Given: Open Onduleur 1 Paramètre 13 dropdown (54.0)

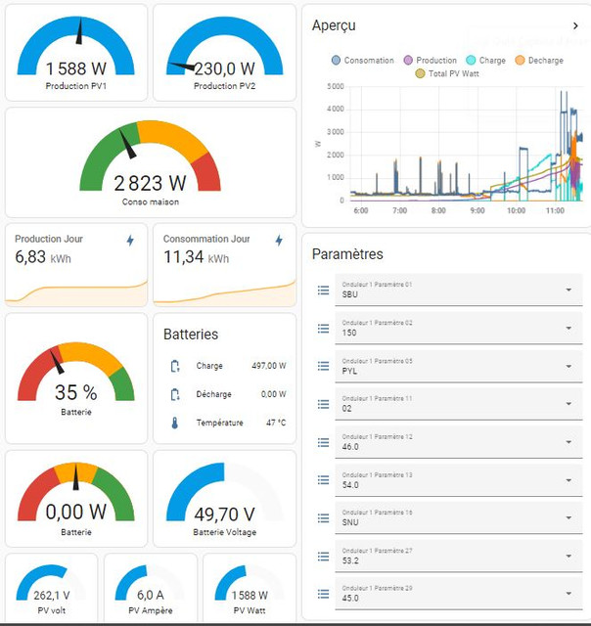Looking at the screenshot, I should 459,480.
